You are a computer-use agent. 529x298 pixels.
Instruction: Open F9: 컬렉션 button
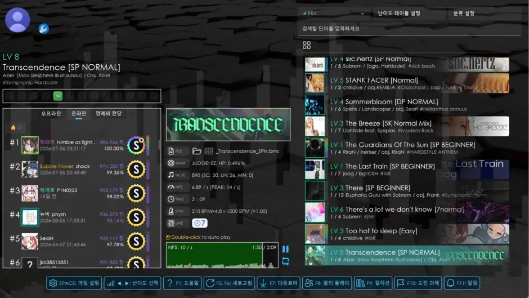point(373,283)
